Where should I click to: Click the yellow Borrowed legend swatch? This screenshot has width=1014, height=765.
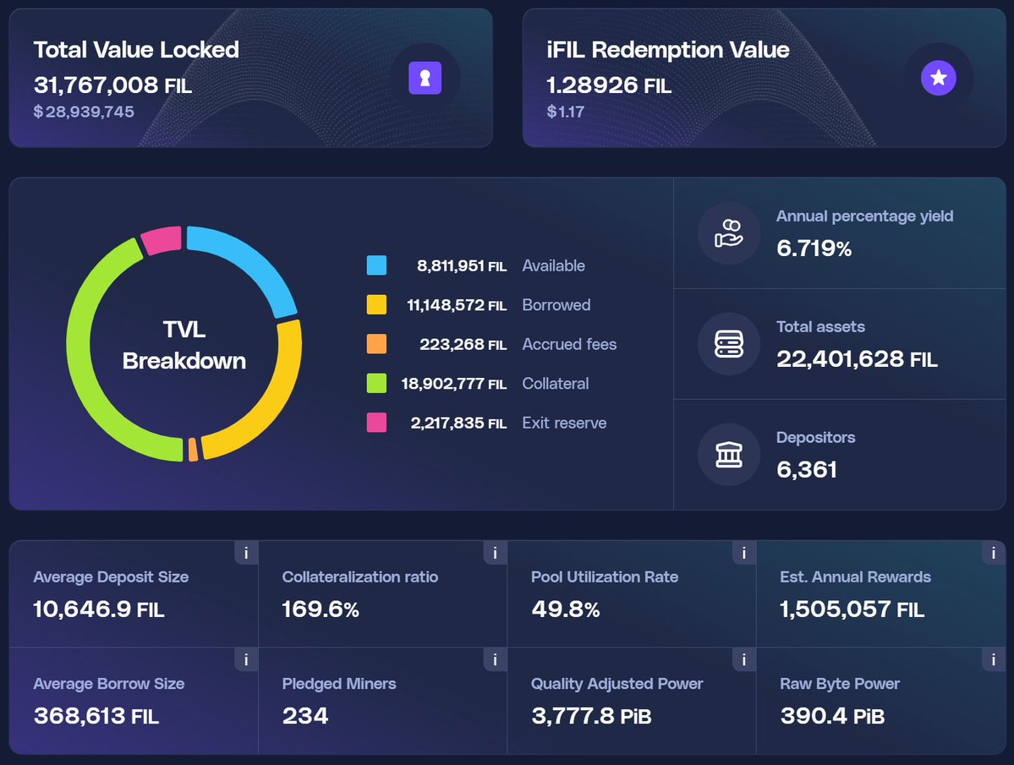point(376,305)
